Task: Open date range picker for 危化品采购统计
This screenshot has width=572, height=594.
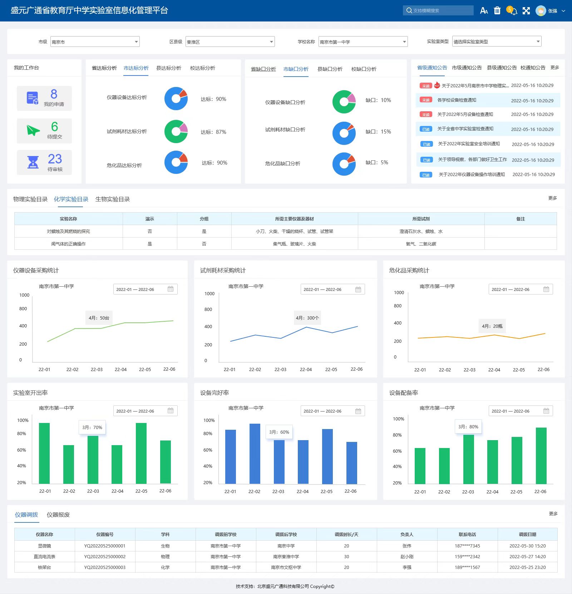Action: pos(521,289)
